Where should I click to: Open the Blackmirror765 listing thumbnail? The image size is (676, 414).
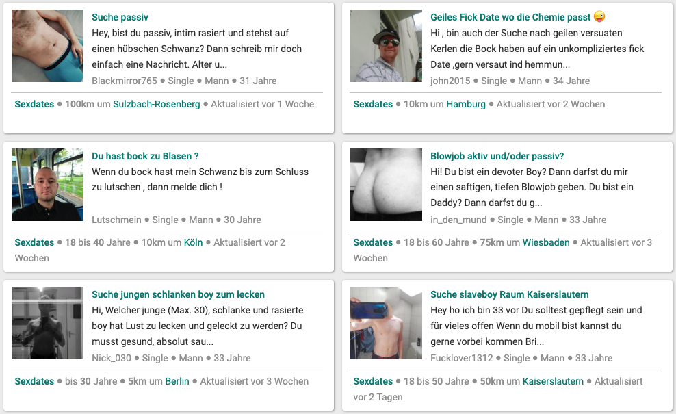[x=47, y=46]
